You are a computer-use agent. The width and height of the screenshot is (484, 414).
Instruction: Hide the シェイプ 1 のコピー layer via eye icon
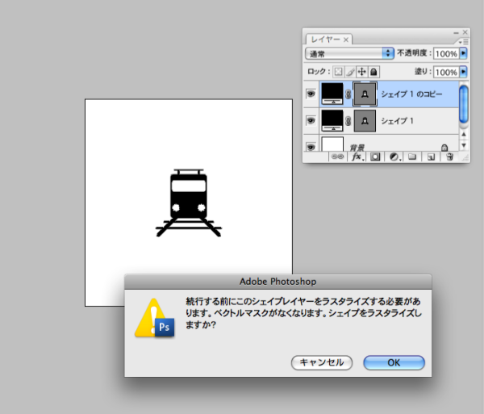311,94
